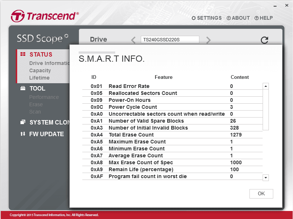
Task: Select the Minimum Erase Count row
Action: (x=172, y=149)
